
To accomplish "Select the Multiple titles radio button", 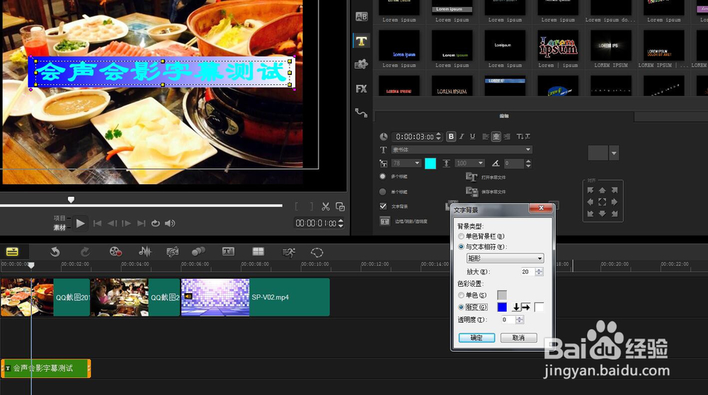I will pyautogui.click(x=382, y=176).
